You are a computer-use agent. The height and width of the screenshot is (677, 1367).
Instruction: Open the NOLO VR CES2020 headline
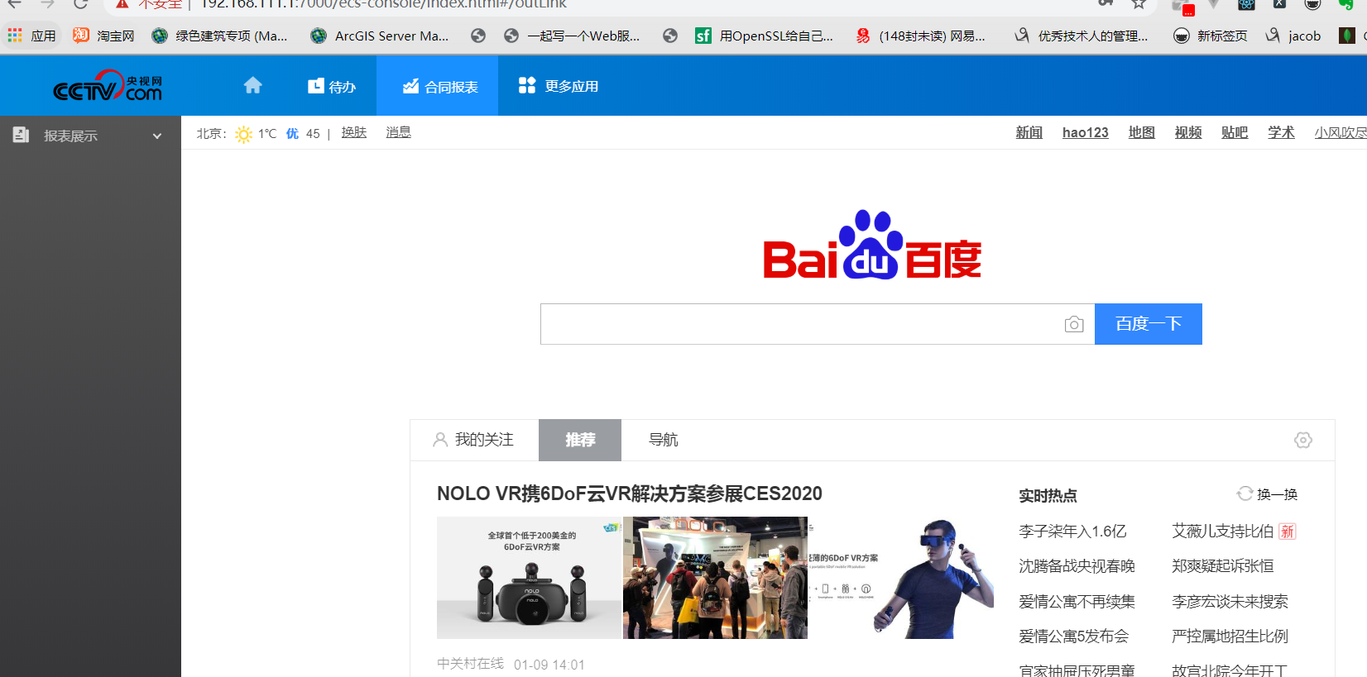pos(630,493)
